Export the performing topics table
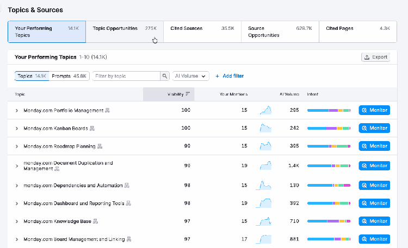This screenshot has height=248, width=408. click(x=375, y=57)
